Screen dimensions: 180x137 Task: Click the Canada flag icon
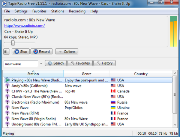coord(113,91)
